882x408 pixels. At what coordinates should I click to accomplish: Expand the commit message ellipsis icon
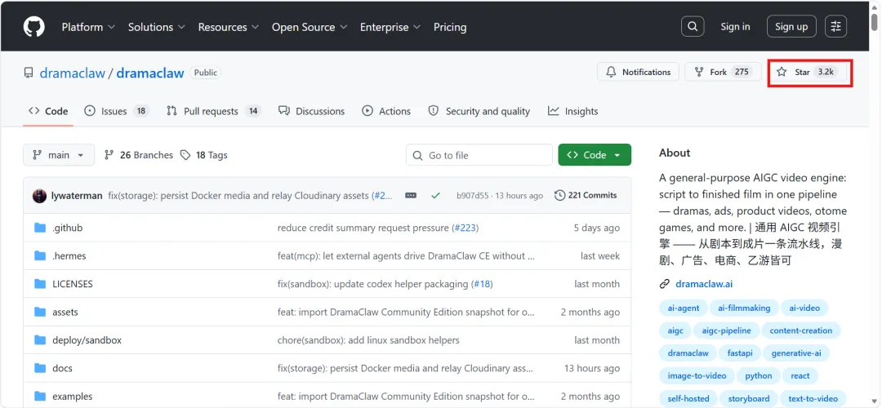411,196
